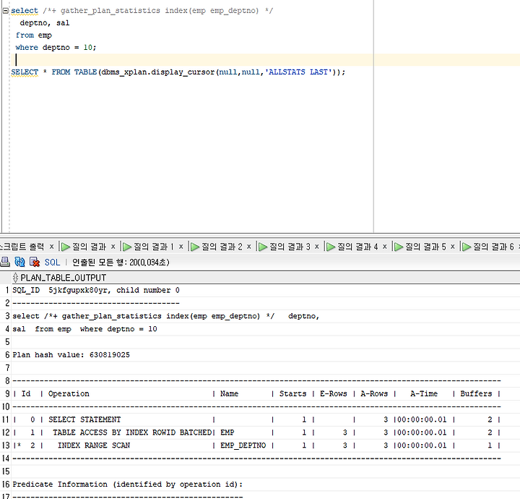Click the print icon in result toolbar
The height and width of the screenshot is (499, 520).
click(4, 262)
